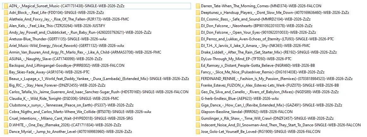Select folder name Carlos_Tafalla Sugar_Rush
Image resolution: width=367 pixels, height=137 pixels.
(99, 92)
